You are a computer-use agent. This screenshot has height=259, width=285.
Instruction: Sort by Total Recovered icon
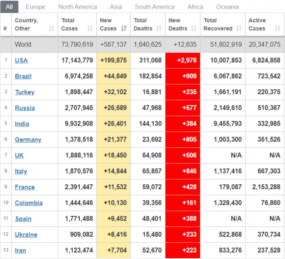pos(238,29)
